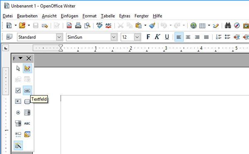Expand the New document dropdown arrow

tap(16, 25)
